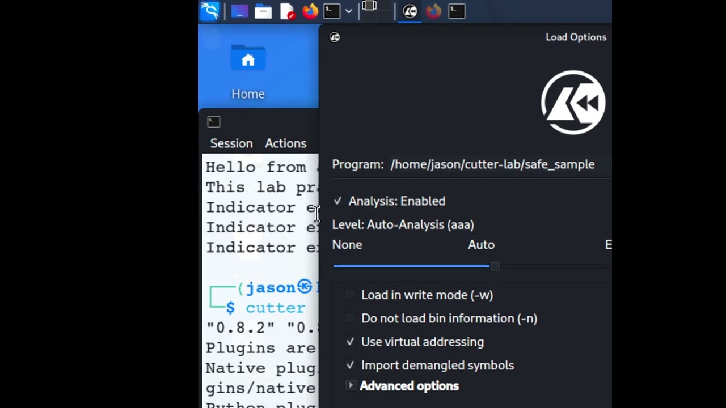
Task: Launch the terminal emulator from the panel launcher
Action: [x=332, y=11]
